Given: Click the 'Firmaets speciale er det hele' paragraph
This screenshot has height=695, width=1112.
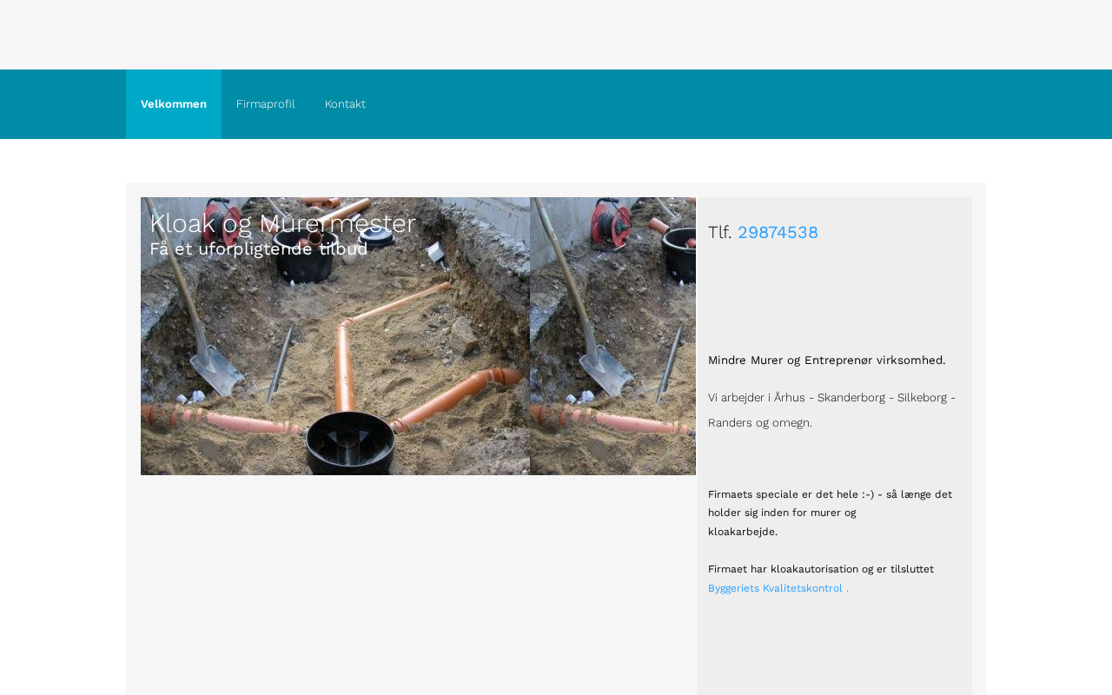Looking at the screenshot, I should pos(830,494).
